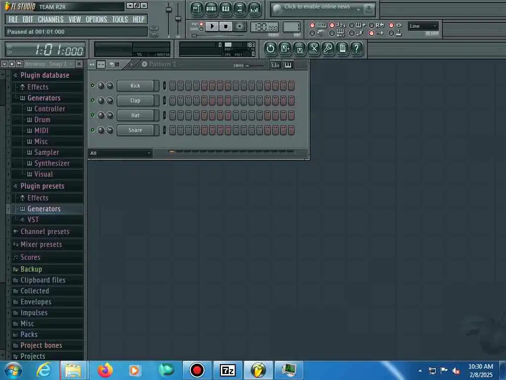Screen dimensions: 506x380
Task: Open Firefox from the taskbar
Action: pyautogui.click(x=105, y=370)
